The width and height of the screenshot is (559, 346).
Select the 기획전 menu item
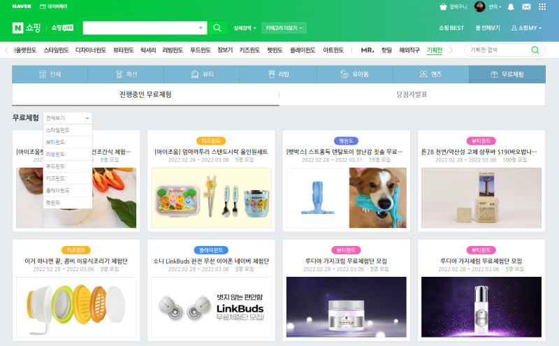click(x=435, y=50)
